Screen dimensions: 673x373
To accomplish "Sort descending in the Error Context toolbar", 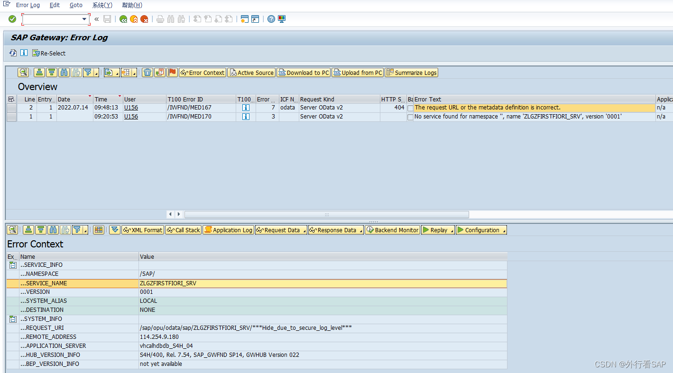I will point(41,230).
